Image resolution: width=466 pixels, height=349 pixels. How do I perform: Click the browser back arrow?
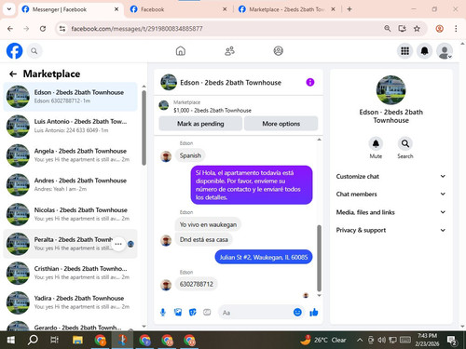tap(10, 29)
